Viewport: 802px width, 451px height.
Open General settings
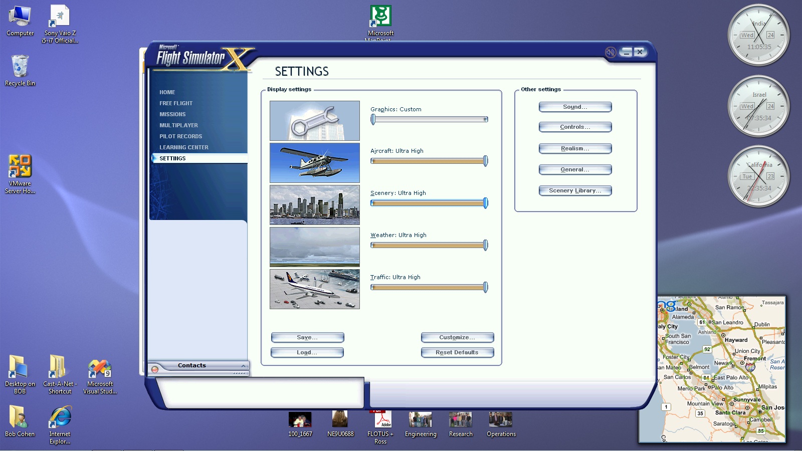[x=575, y=169]
